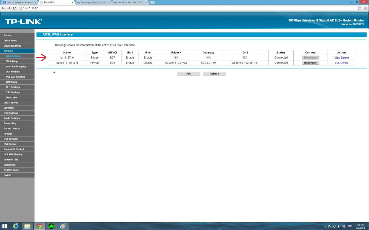Open File Explorer from the taskbar
The width and height of the screenshot is (369, 230).
27,226
